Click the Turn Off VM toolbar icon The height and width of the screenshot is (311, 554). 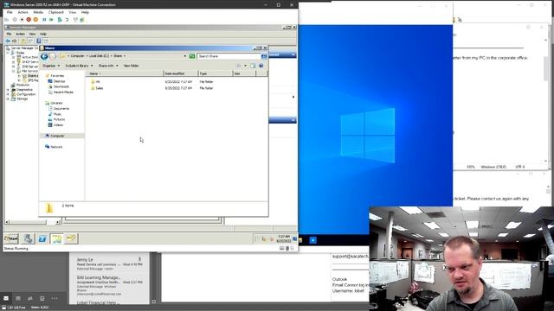[x=22, y=20]
